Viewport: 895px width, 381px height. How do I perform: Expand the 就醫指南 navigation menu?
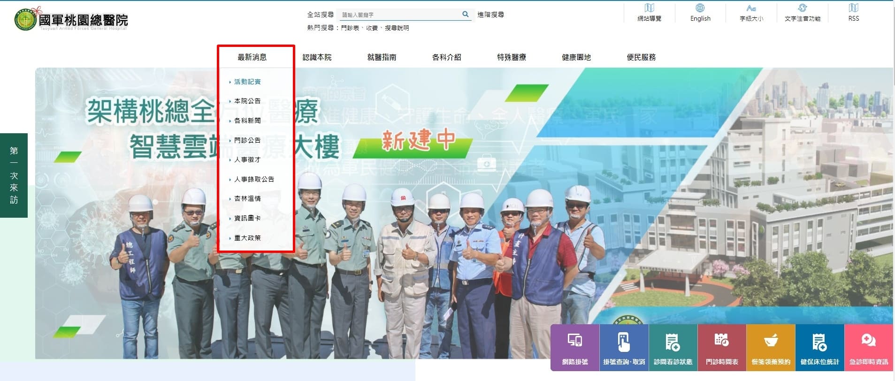[x=382, y=57]
